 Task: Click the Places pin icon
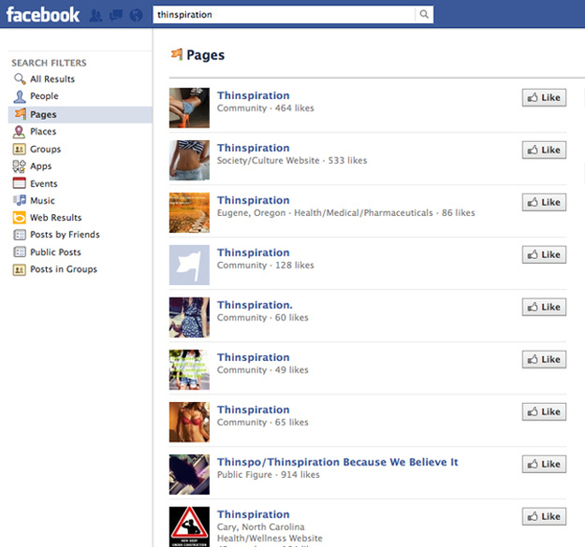pyautogui.click(x=19, y=132)
